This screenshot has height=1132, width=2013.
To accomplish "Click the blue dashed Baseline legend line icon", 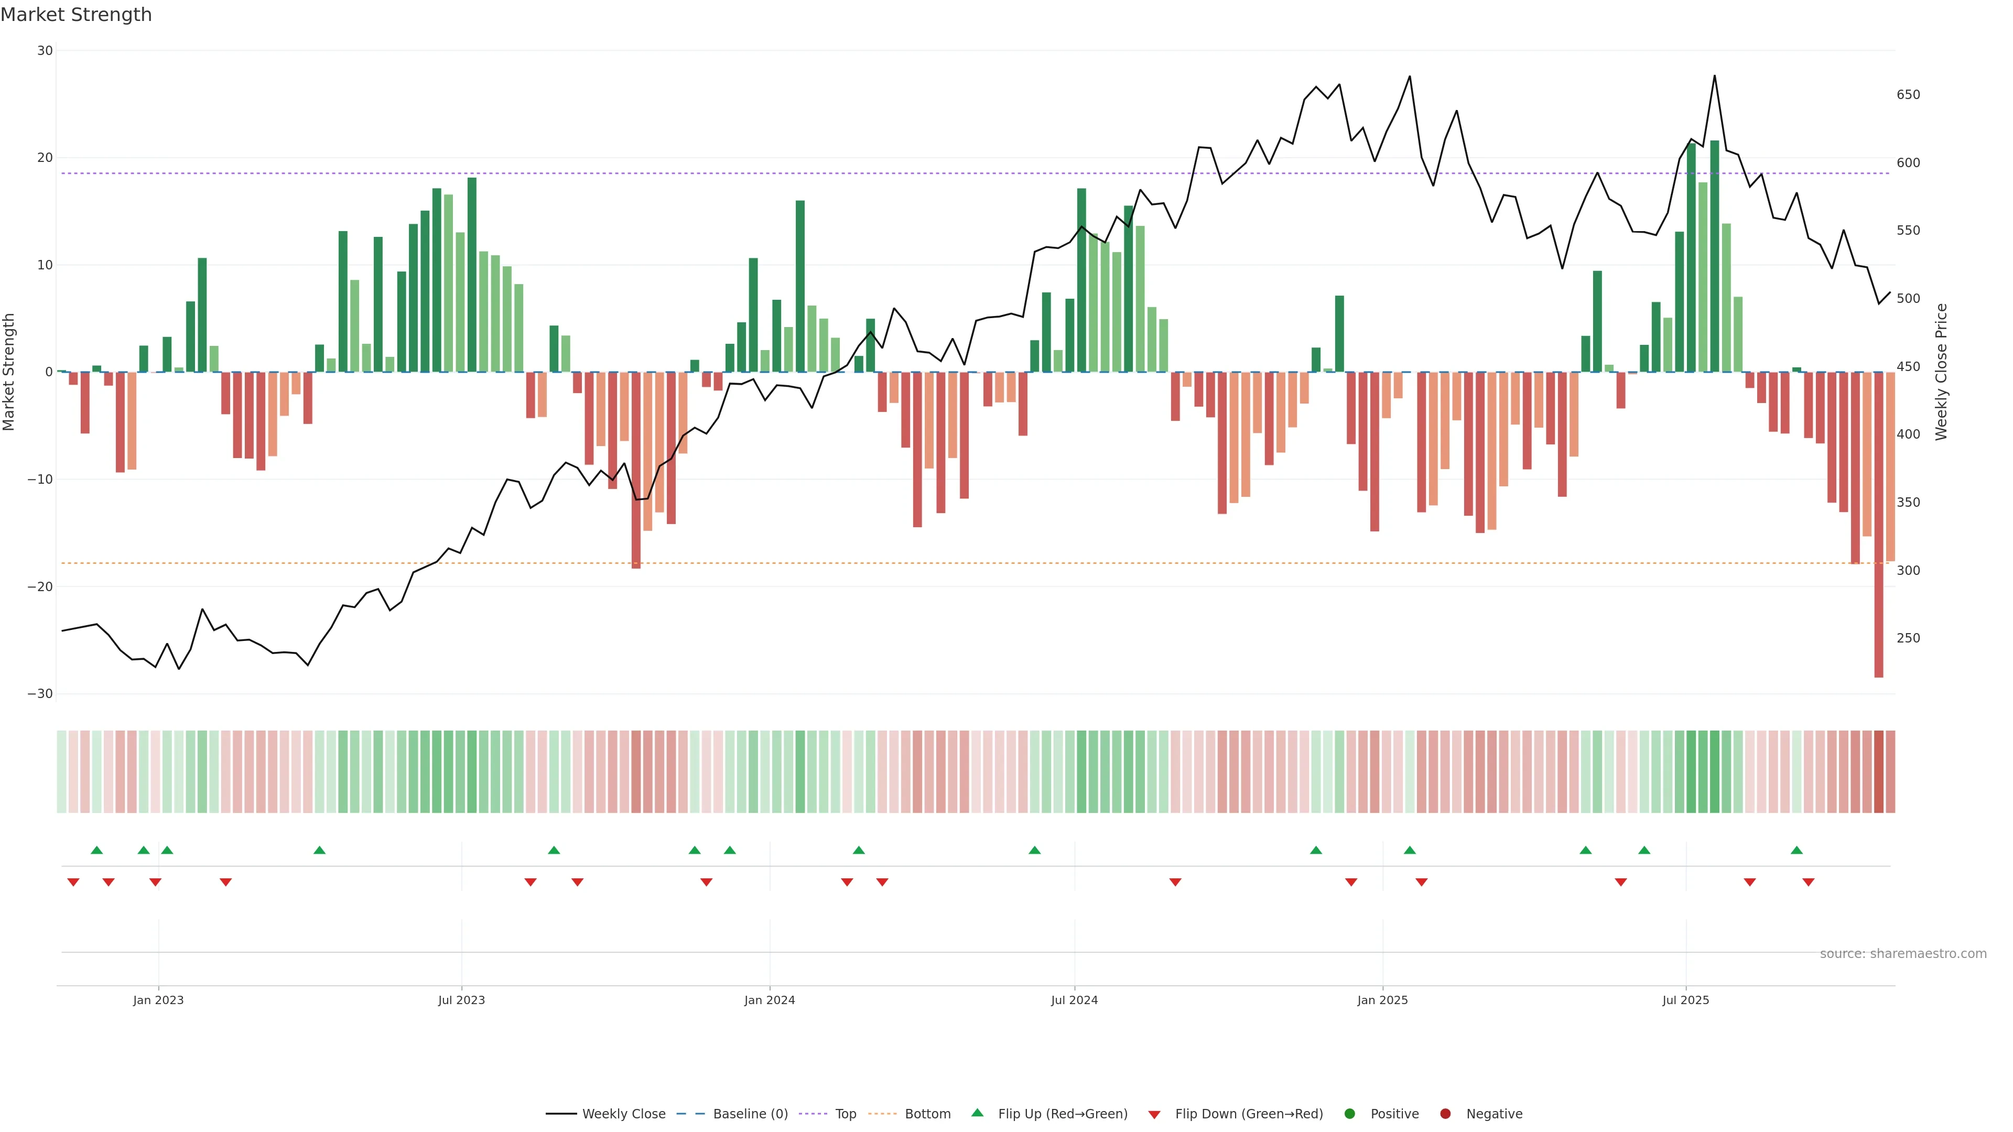I will [x=690, y=1114].
